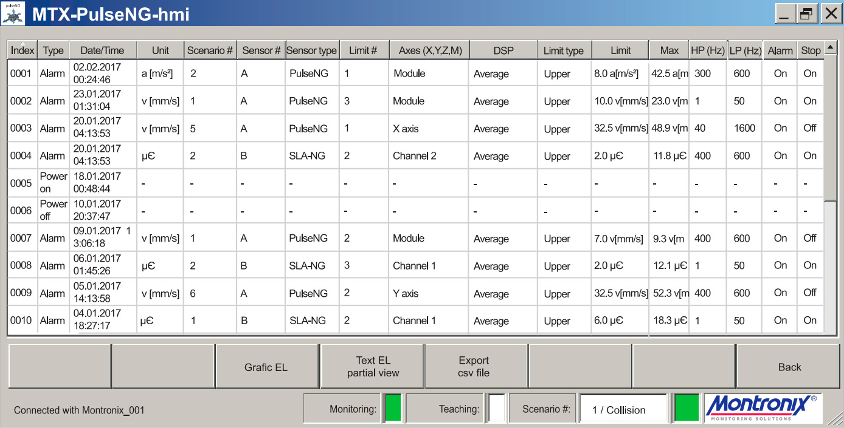Click the green Monitoring status indicator
The height and width of the screenshot is (428, 844).
coord(393,408)
